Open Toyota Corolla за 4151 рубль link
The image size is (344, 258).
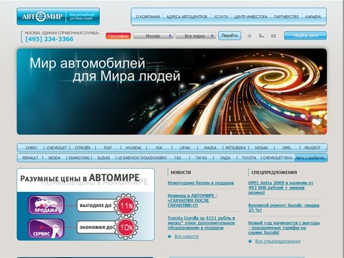pos(202,223)
